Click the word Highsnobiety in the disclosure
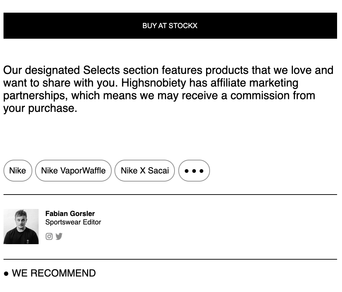This screenshot has width=342, height=292. coord(153,83)
